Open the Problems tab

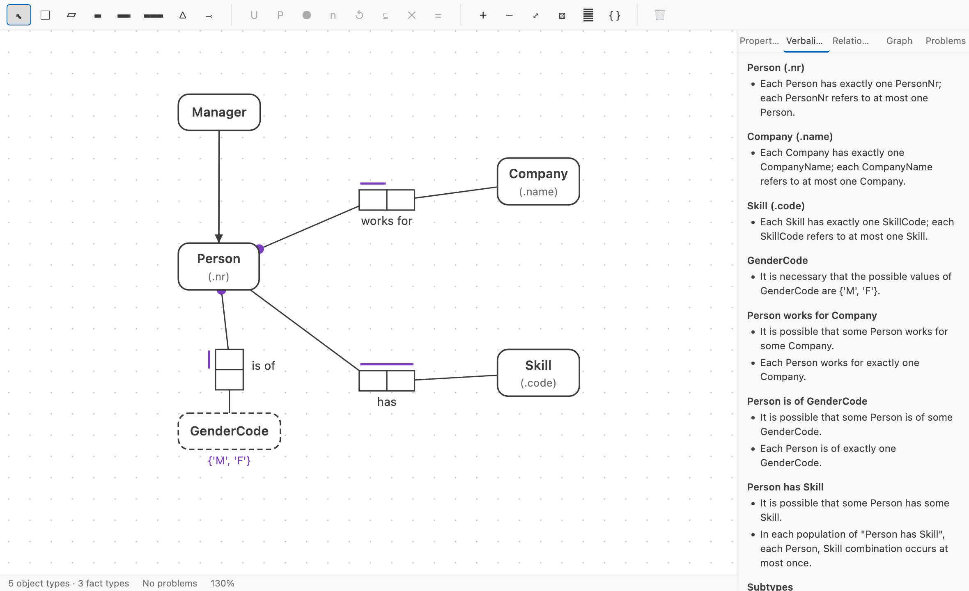point(946,41)
